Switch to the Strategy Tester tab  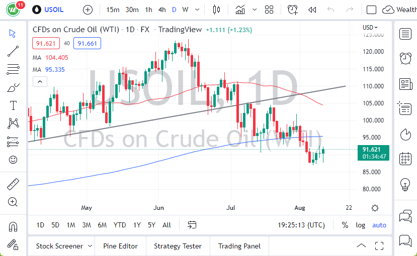tap(178, 246)
